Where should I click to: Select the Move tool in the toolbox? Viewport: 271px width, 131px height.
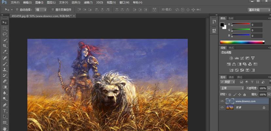pyautogui.click(x=5, y=23)
